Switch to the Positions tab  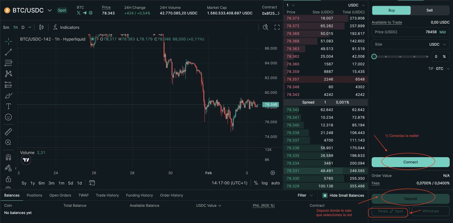point(34,195)
